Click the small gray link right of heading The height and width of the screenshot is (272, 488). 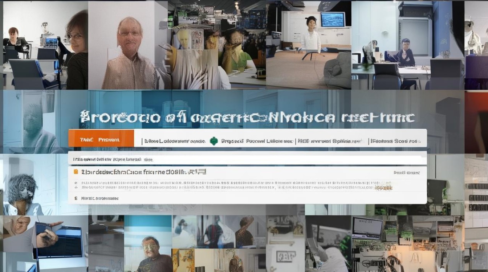tap(407, 173)
